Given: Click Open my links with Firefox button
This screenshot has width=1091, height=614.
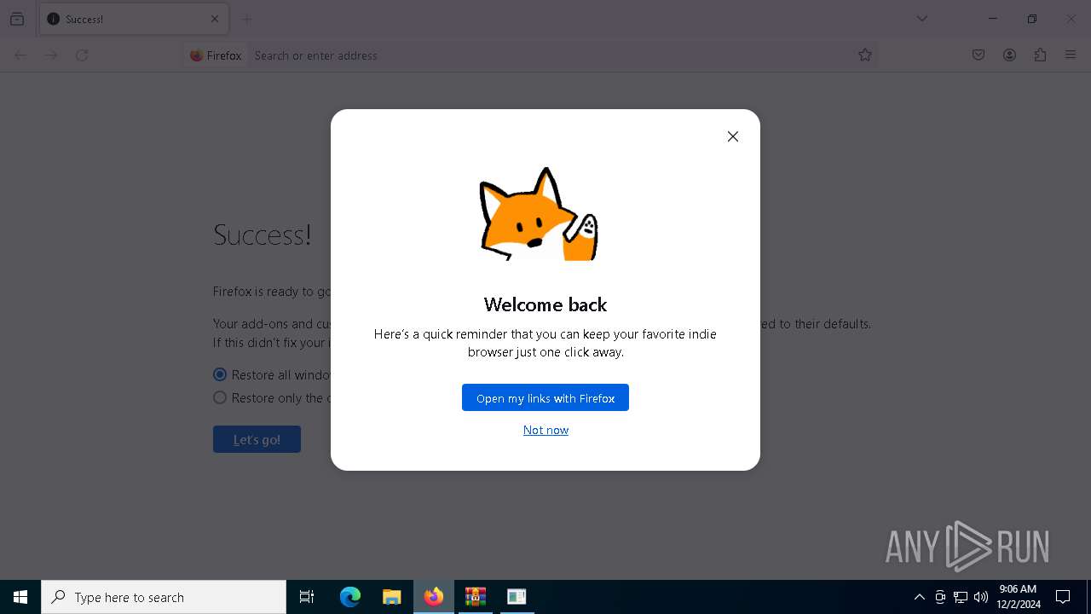Looking at the screenshot, I should [x=545, y=397].
